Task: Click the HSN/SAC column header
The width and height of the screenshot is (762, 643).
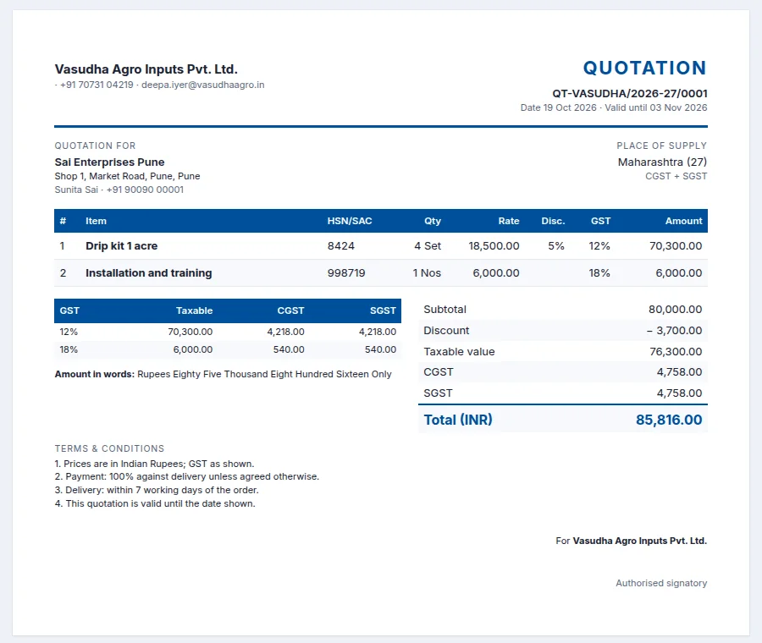Action: (350, 221)
